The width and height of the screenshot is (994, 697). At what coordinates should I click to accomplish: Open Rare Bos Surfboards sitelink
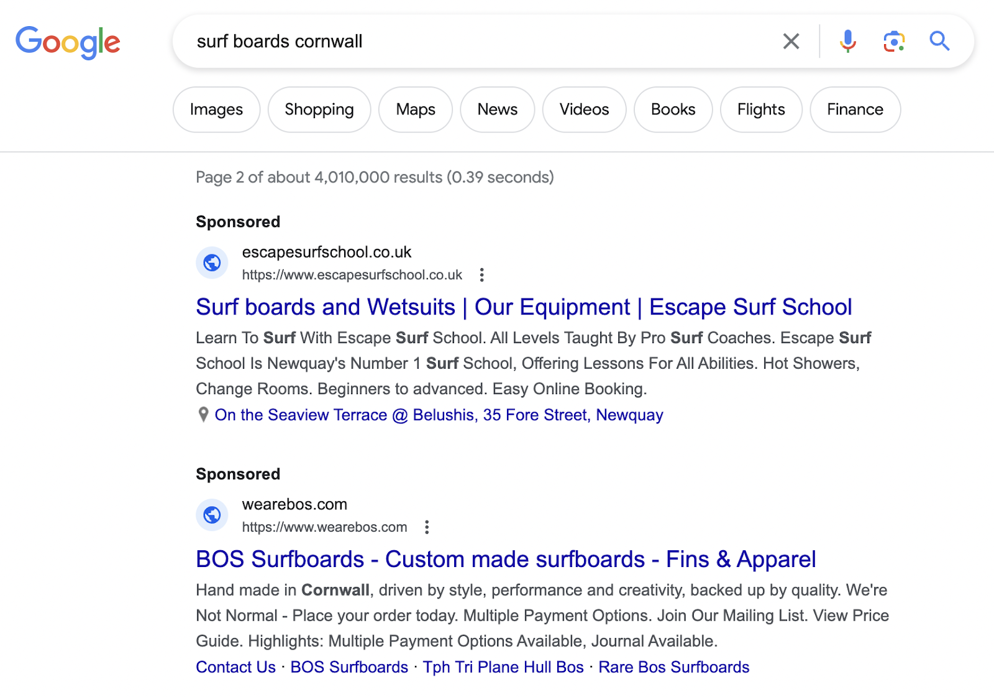(x=674, y=667)
